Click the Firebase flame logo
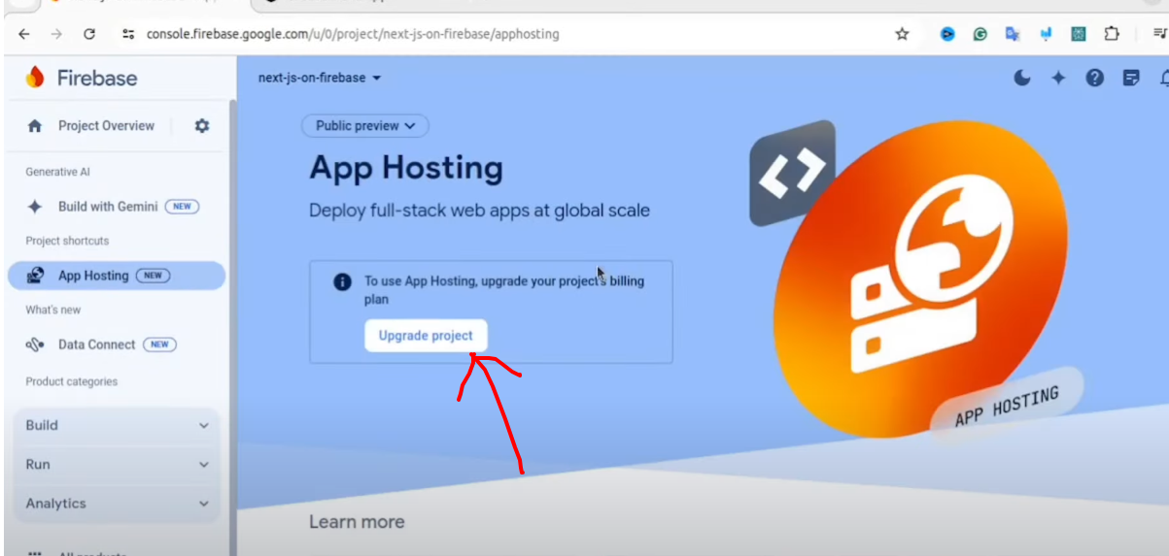Screen dimensions: 1169x556 [36, 78]
